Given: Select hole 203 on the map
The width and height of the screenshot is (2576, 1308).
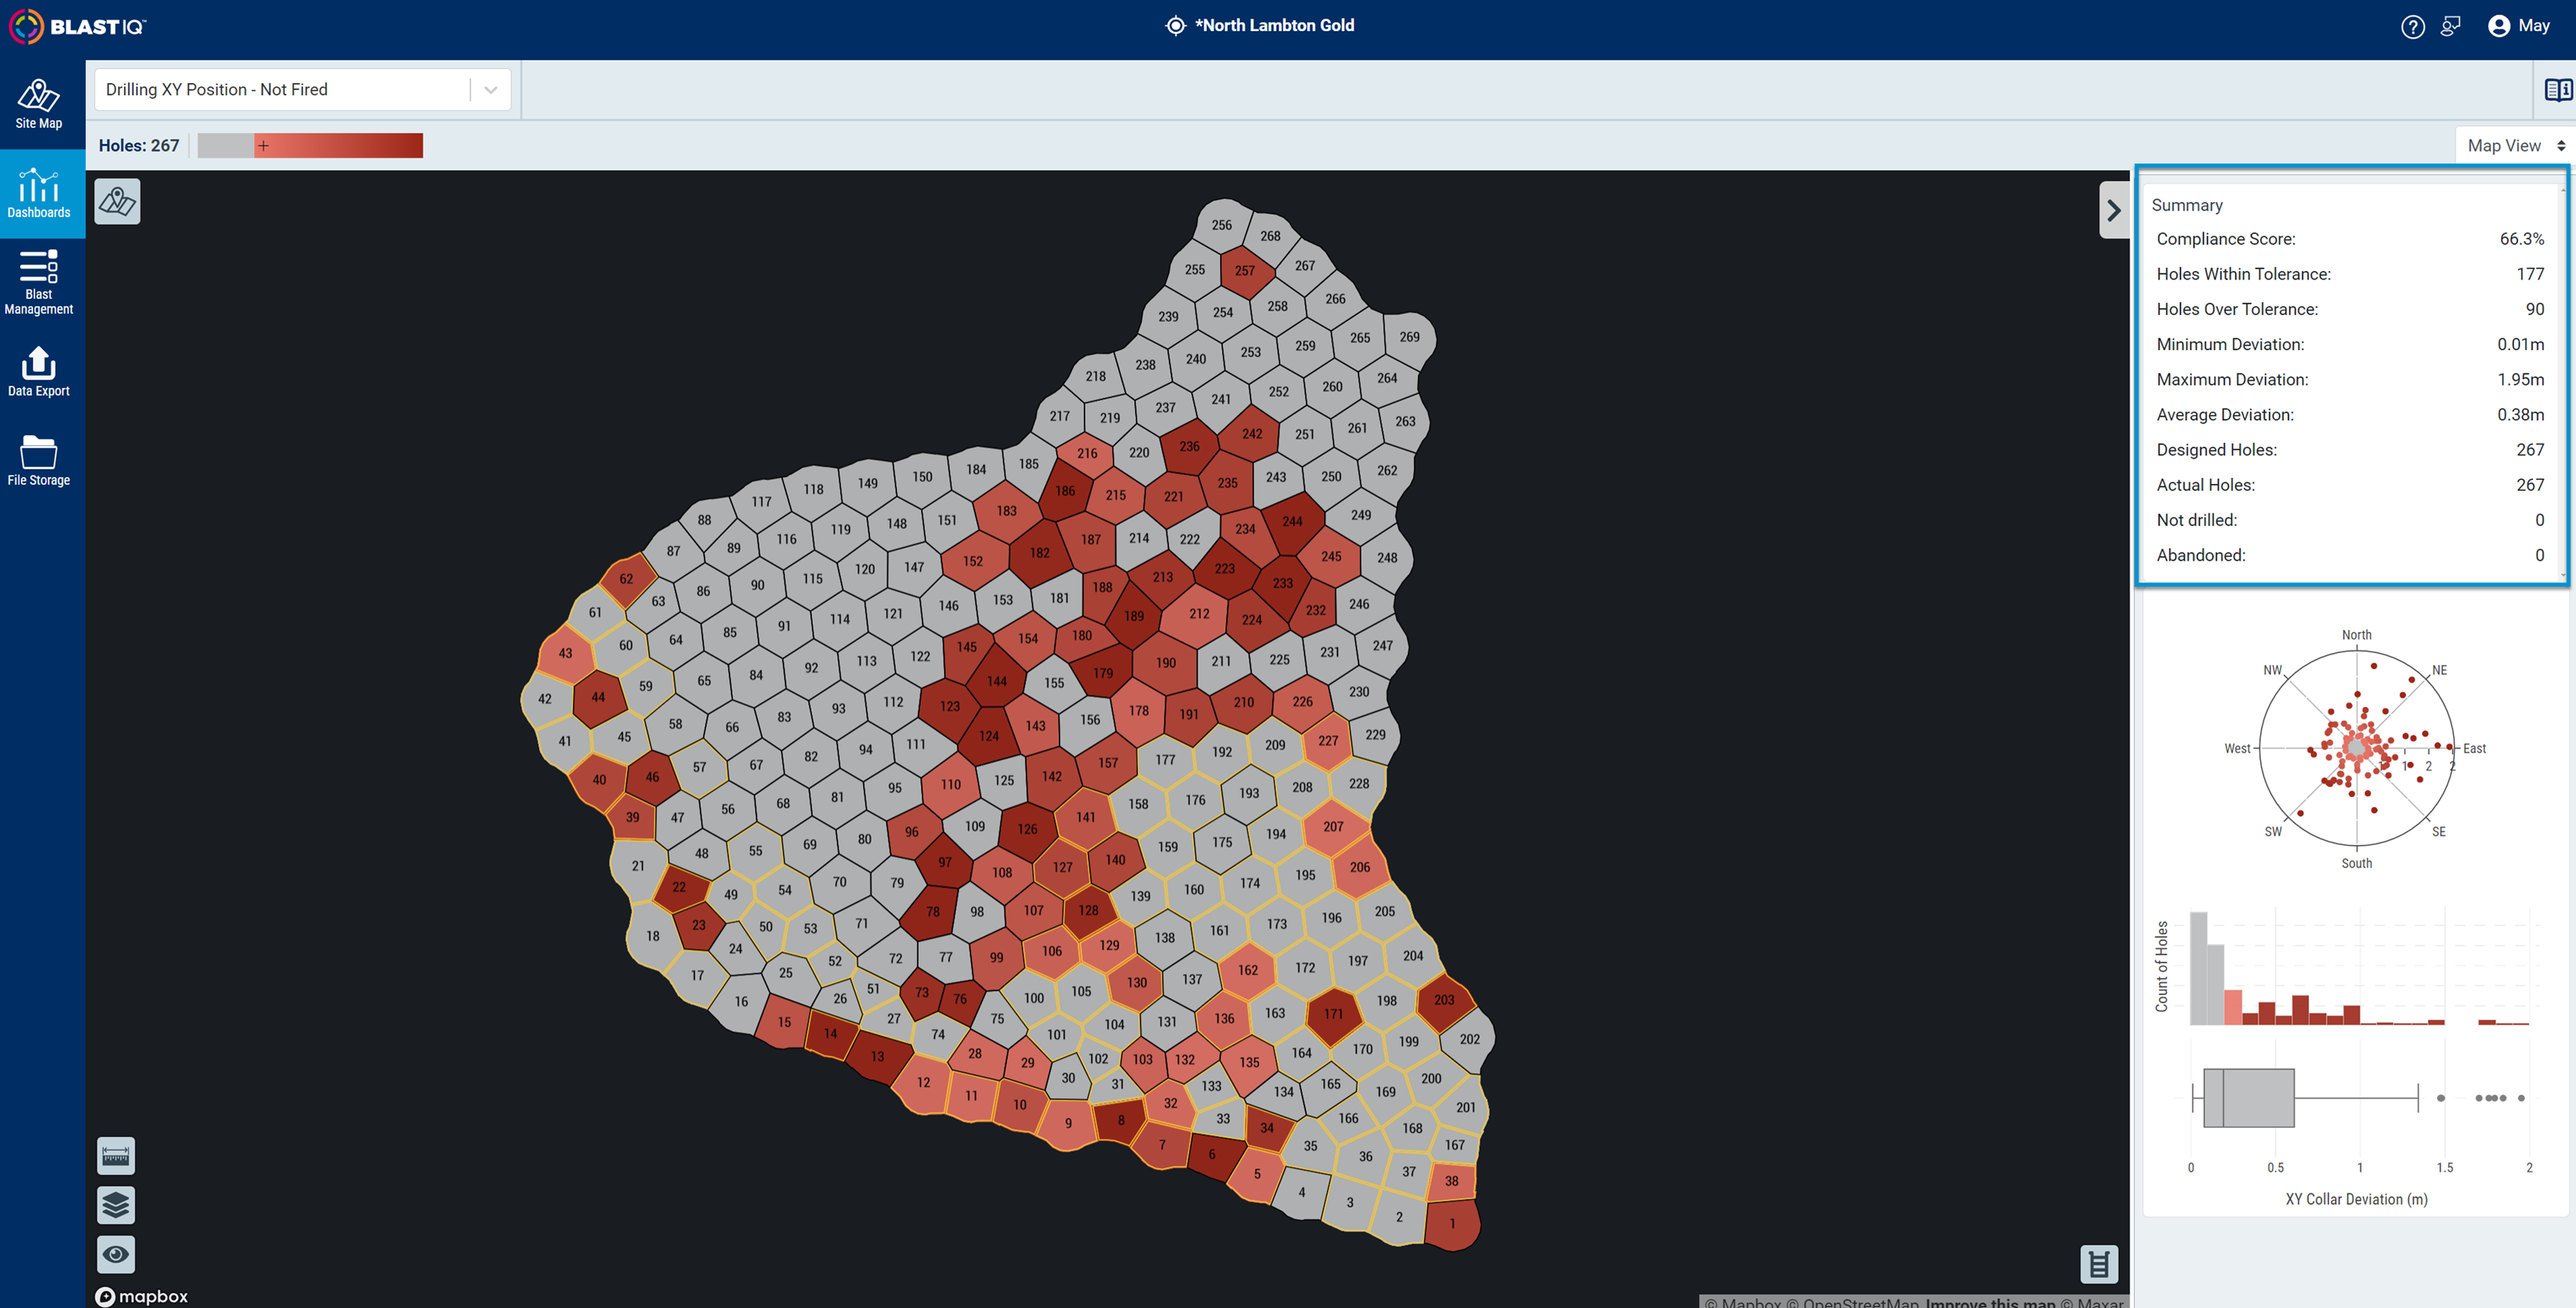Looking at the screenshot, I should [1444, 1000].
